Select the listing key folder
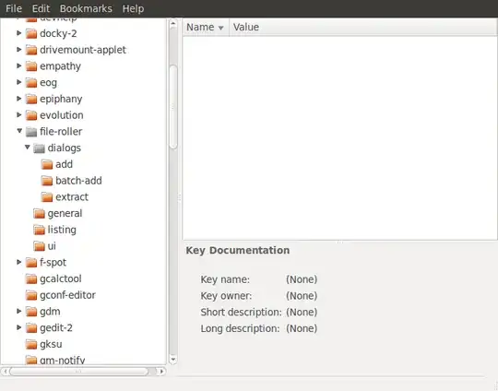 pos(62,230)
